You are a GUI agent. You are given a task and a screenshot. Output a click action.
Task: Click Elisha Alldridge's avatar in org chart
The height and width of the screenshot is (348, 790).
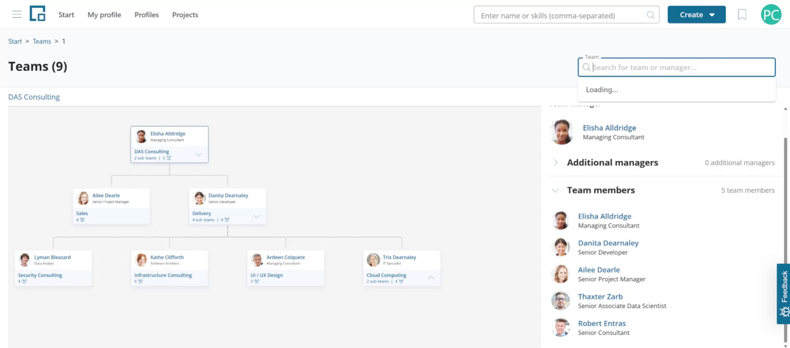coord(141,136)
